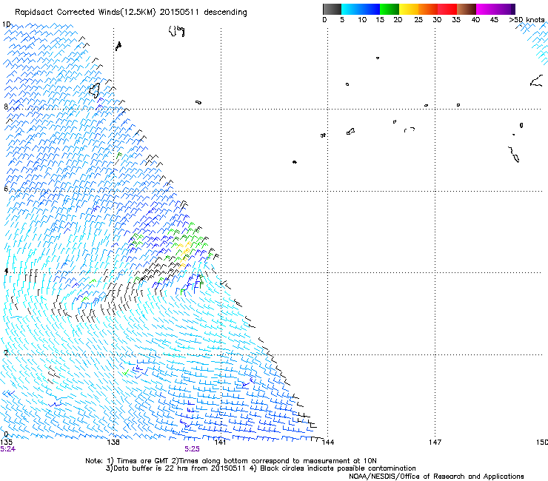Click the note 'Data buffer is 22 hrs'
The image size is (548, 481).
151,468
